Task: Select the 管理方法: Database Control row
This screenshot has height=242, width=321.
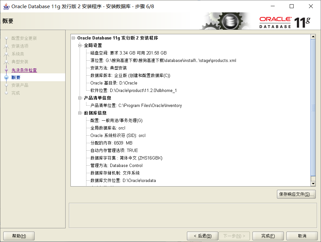Action: click(116, 165)
